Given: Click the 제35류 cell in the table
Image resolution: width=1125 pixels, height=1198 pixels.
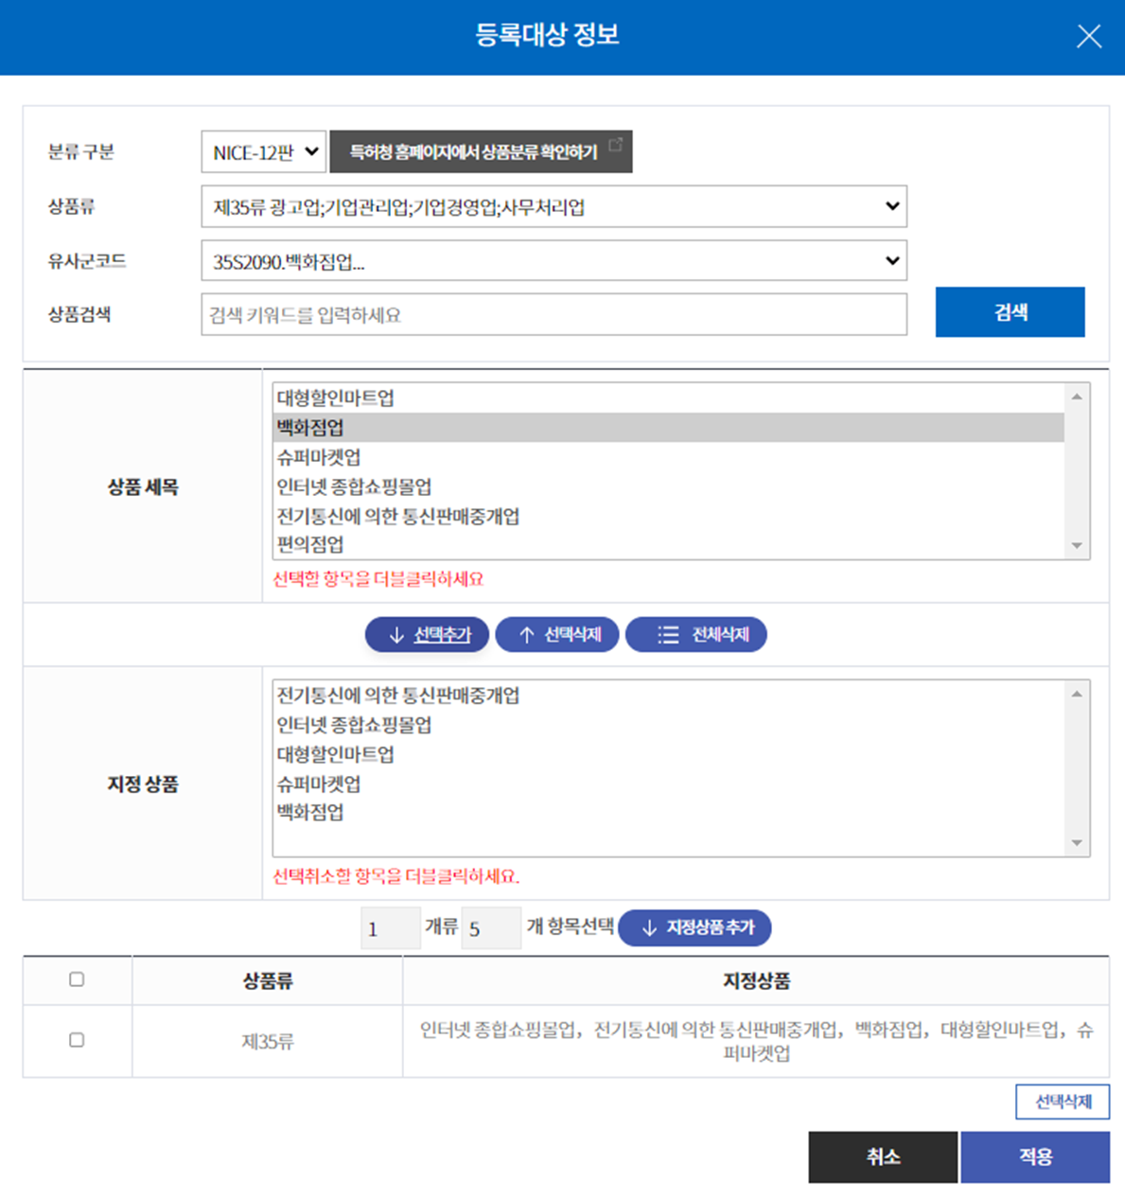Looking at the screenshot, I should click(x=268, y=1042).
